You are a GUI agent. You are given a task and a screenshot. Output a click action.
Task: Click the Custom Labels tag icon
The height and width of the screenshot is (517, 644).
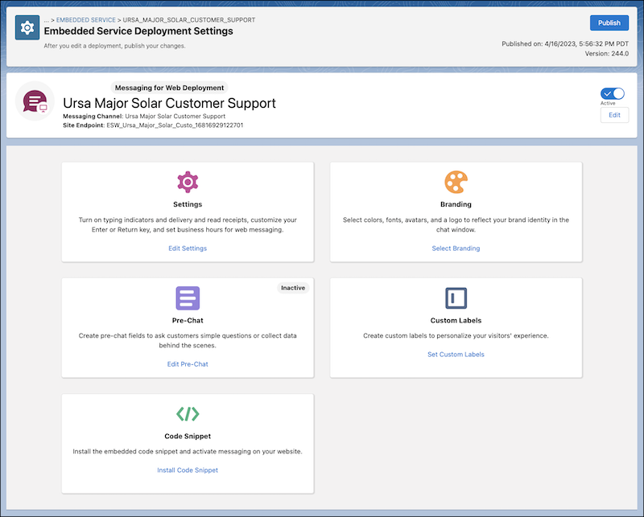[456, 299]
